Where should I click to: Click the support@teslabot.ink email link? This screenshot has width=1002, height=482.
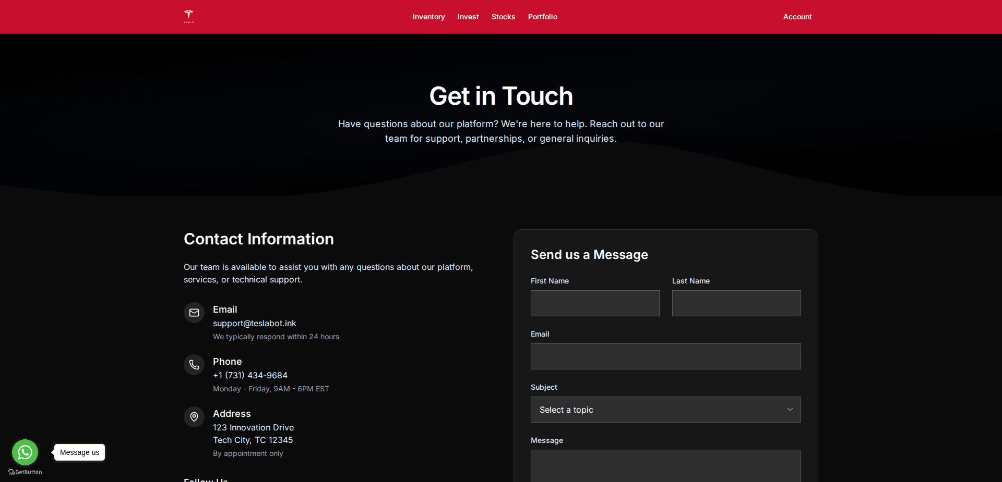click(x=254, y=323)
